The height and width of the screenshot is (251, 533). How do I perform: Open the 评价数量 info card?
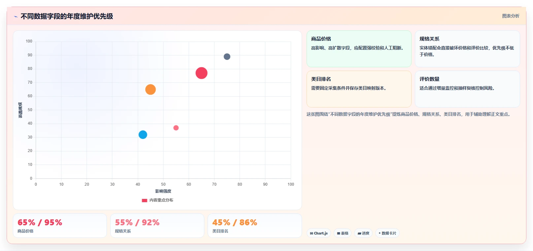[x=467, y=89]
